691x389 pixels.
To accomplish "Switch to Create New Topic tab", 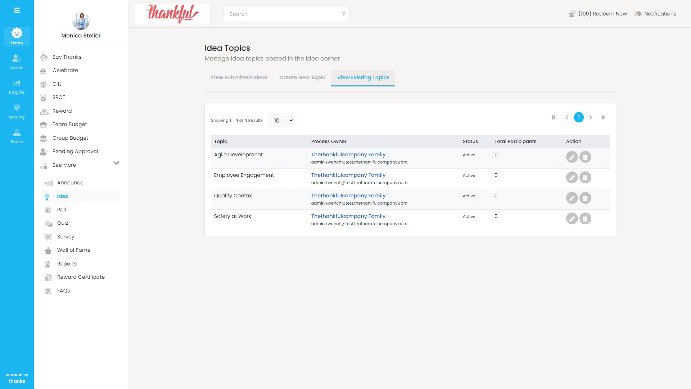I will coord(302,77).
